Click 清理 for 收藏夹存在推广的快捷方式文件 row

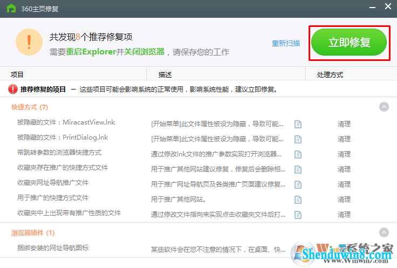(x=344, y=169)
